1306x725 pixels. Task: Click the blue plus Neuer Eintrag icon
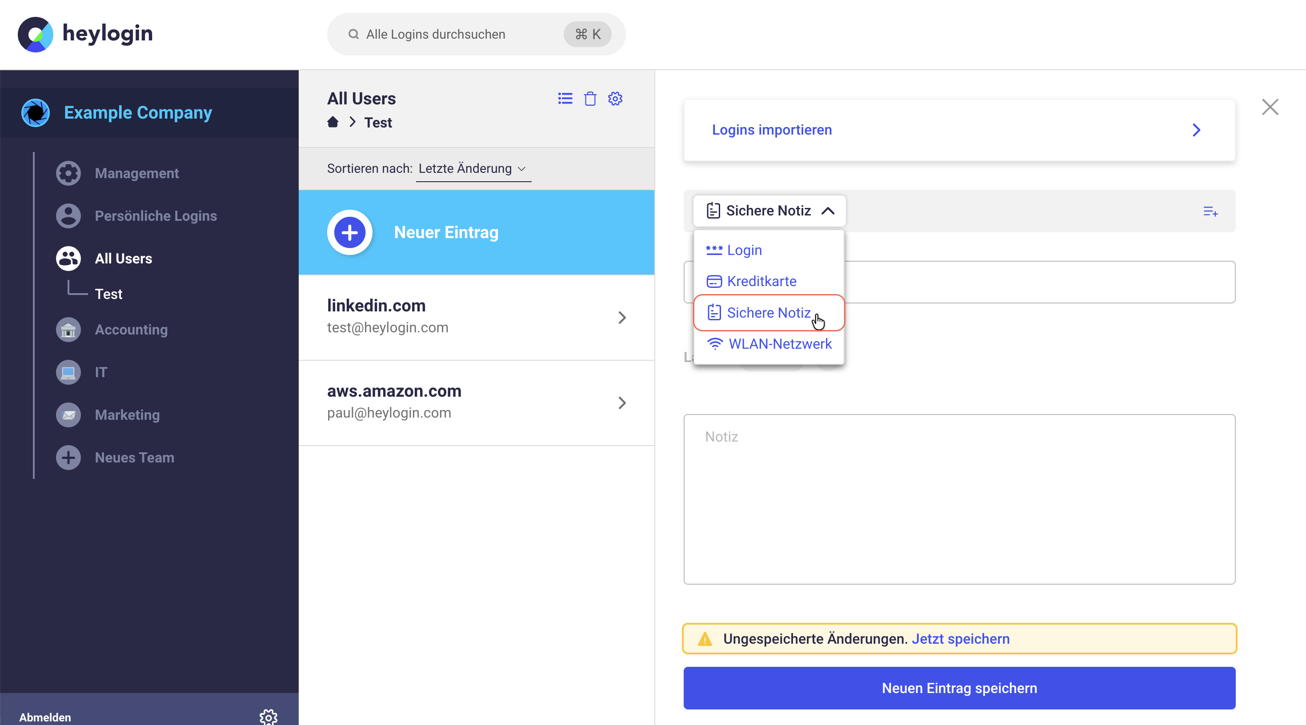[350, 232]
